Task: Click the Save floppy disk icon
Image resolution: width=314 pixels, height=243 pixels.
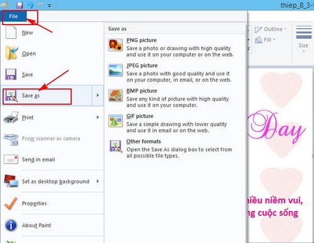Action: [11, 74]
